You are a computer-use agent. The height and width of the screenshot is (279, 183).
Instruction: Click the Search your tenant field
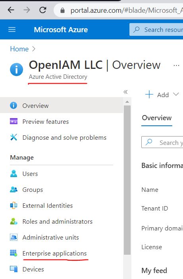click(x=162, y=142)
